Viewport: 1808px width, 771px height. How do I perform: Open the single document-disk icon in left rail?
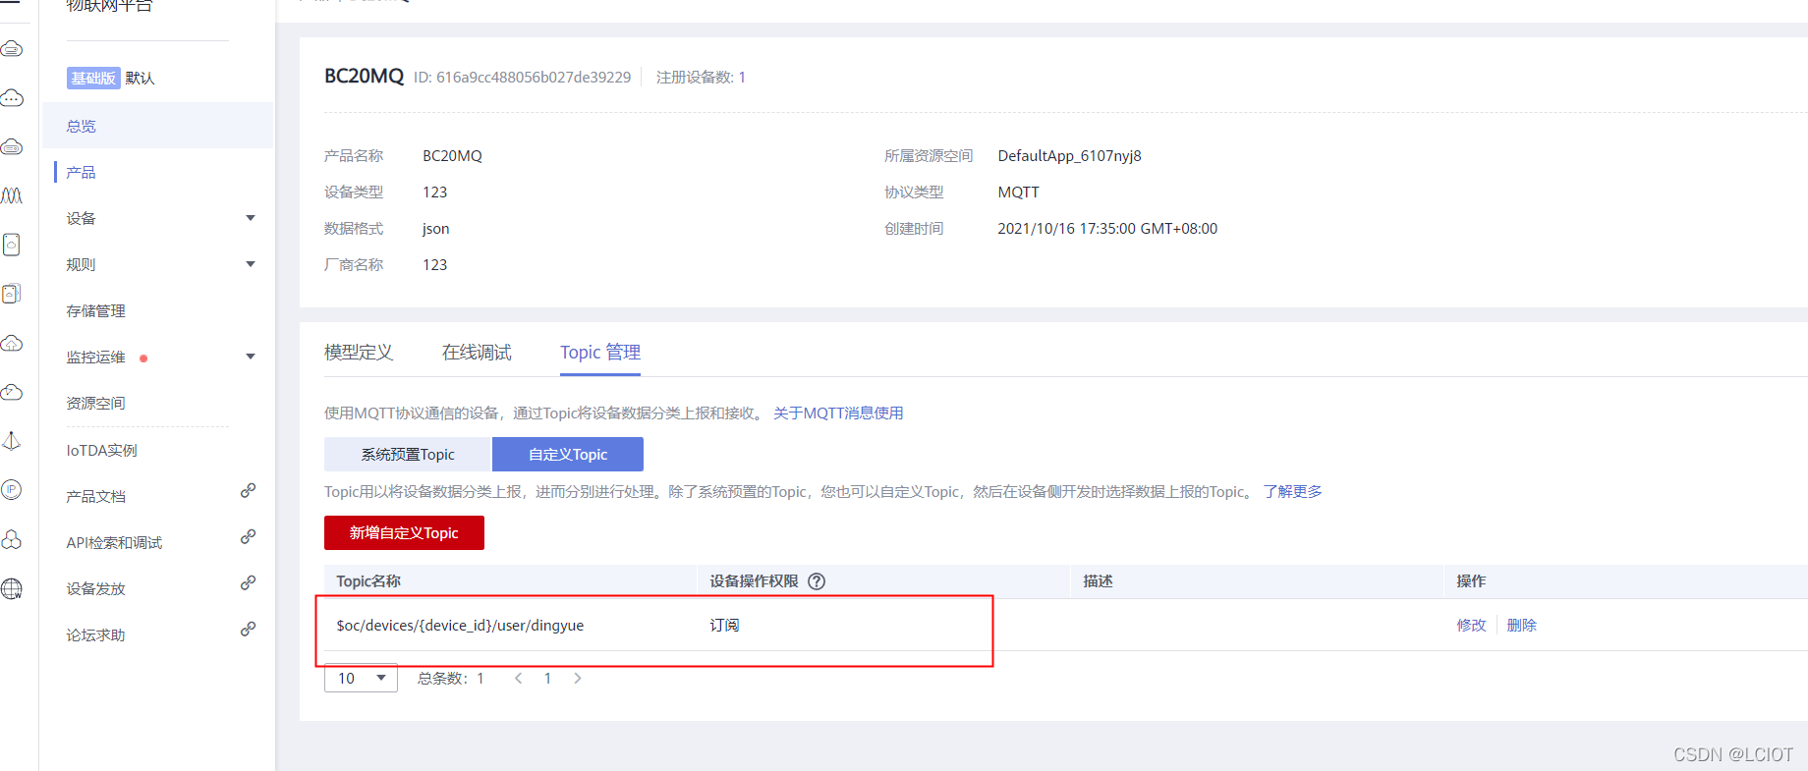12,245
